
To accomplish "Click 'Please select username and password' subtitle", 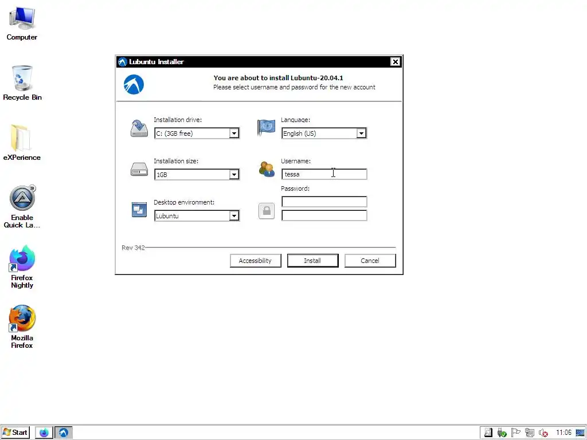I will point(294,87).
